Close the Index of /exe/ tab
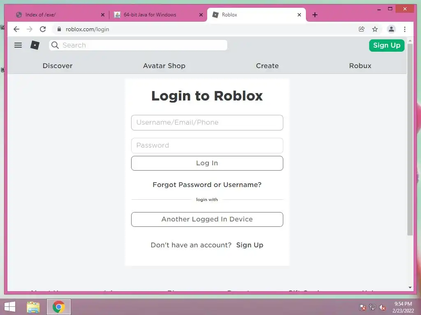Screen dimensions: 421x315 pyautogui.click(x=102, y=15)
